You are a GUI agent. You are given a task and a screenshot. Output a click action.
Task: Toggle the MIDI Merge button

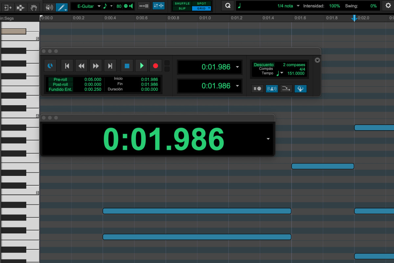click(286, 88)
